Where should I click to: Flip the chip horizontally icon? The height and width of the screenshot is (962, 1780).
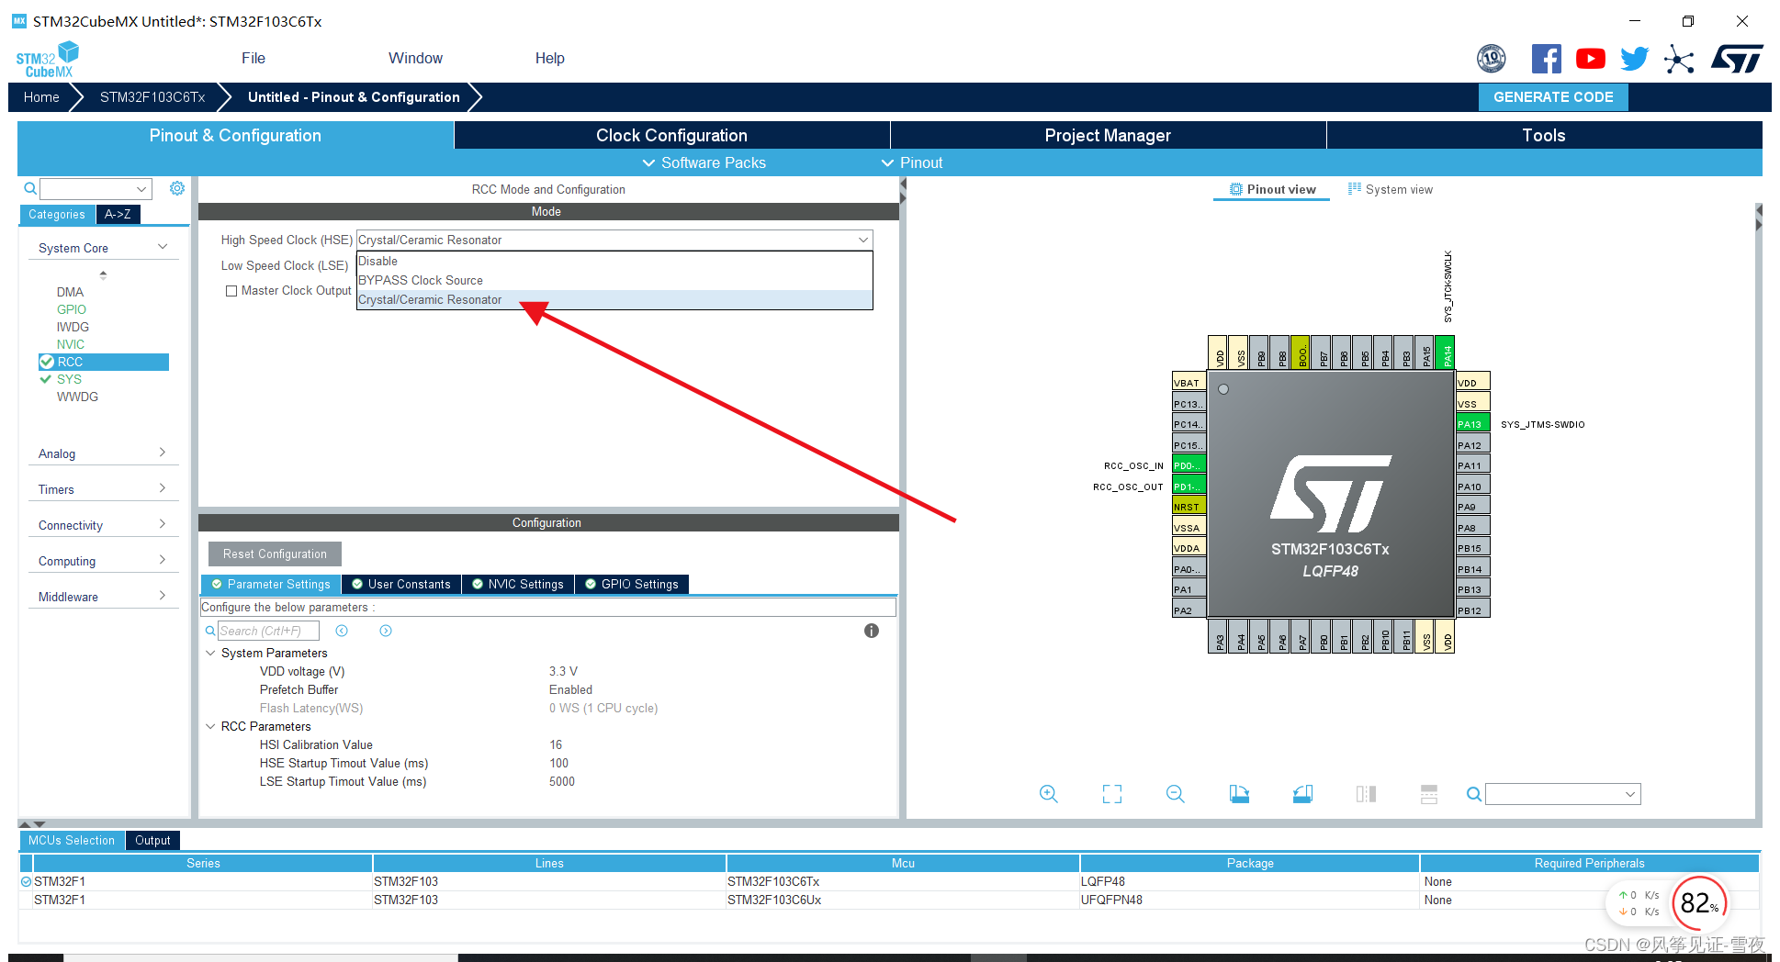coord(1366,794)
